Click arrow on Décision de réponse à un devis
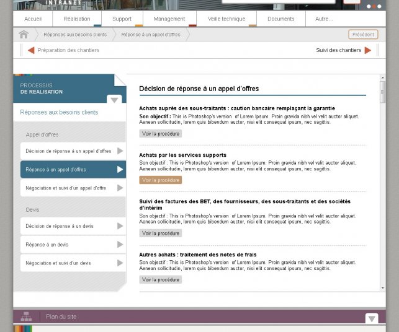Image resolution: width=399 pixels, height=332 pixels. pyautogui.click(x=120, y=226)
